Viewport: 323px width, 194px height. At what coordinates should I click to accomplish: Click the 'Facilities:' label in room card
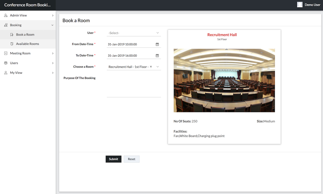(181, 131)
